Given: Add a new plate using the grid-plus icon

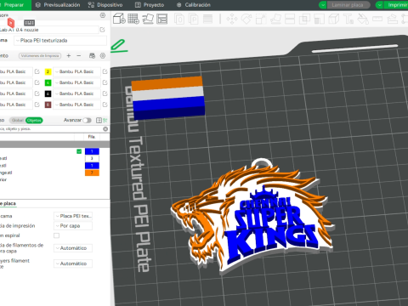Looking at the screenshot, I should 133,19.
